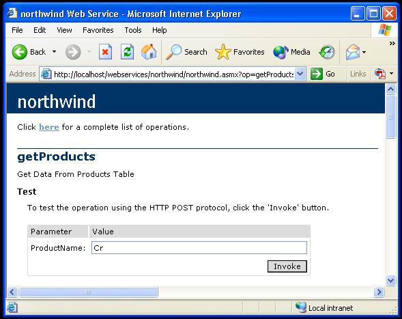Click the 'northwind' banner title

tap(57, 101)
